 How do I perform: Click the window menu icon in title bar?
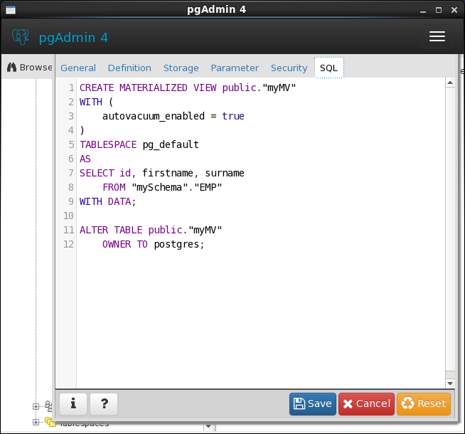[11, 10]
